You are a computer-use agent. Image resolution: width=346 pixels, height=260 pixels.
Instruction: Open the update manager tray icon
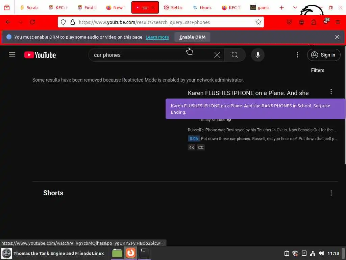click(304, 253)
